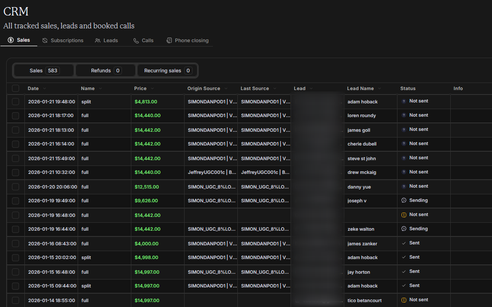The height and width of the screenshot is (307, 492).
Task: Click the Sent checkmark for james zanker
Action: coord(404,243)
